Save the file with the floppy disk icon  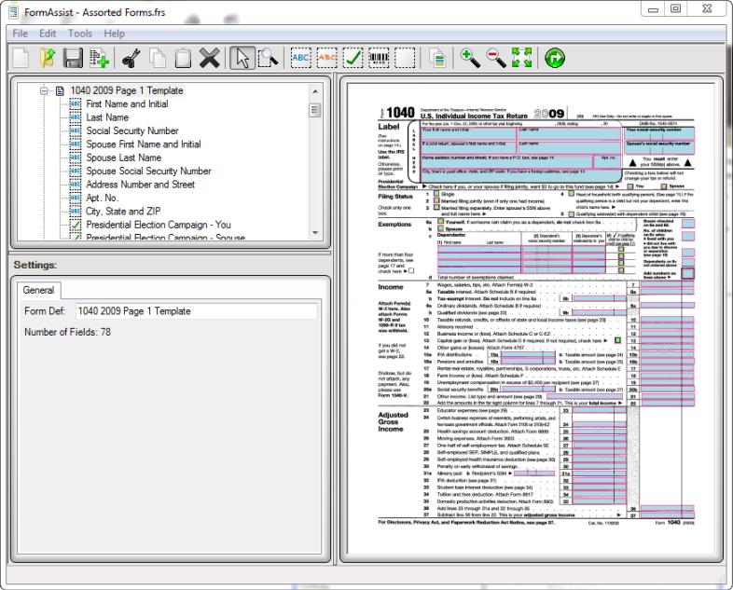73,58
